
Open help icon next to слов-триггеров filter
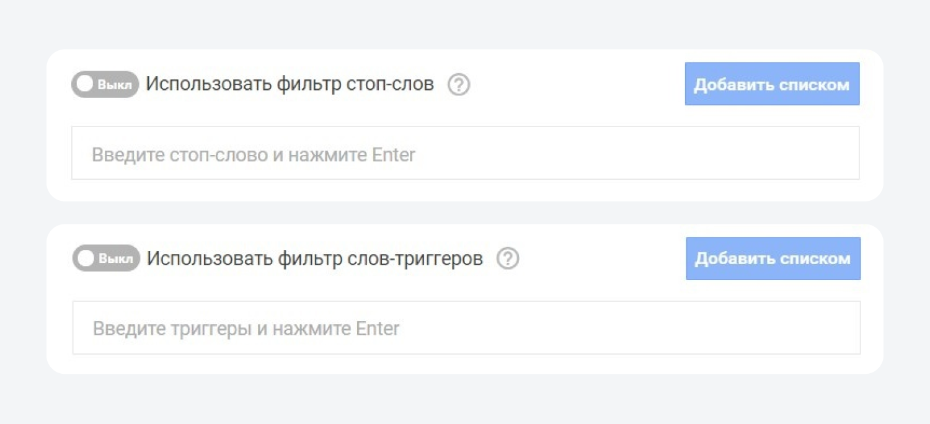coord(508,258)
